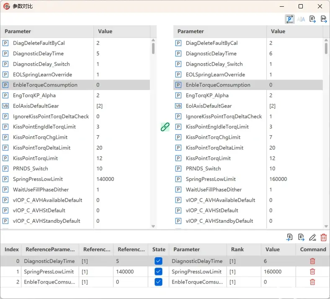This screenshot has width=330, height=299.
Task: Click the P icon beside left PRNDS_Switch
Action: click(x=5, y=168)
